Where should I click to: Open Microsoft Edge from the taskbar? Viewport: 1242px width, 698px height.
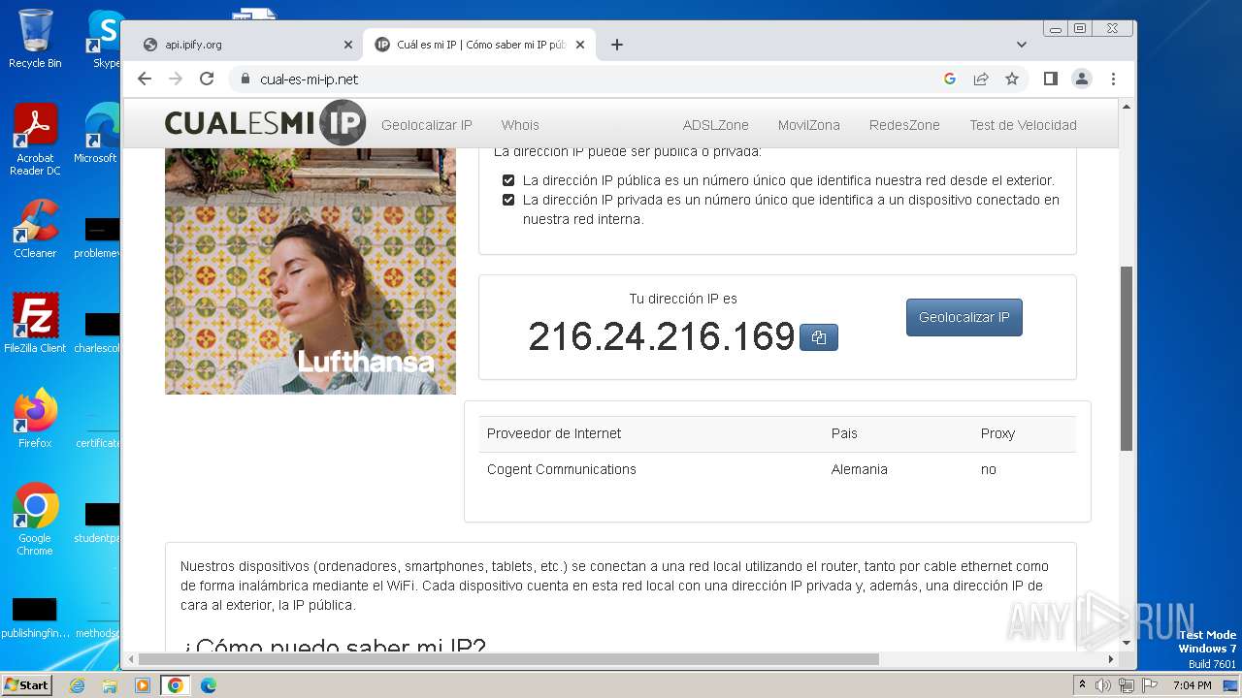[209, 685]
